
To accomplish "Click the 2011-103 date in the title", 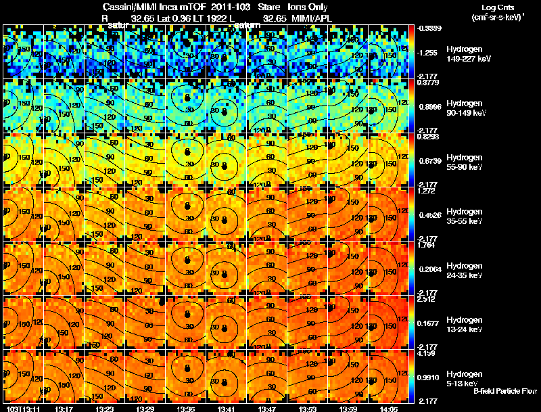I will pos(231,7).
